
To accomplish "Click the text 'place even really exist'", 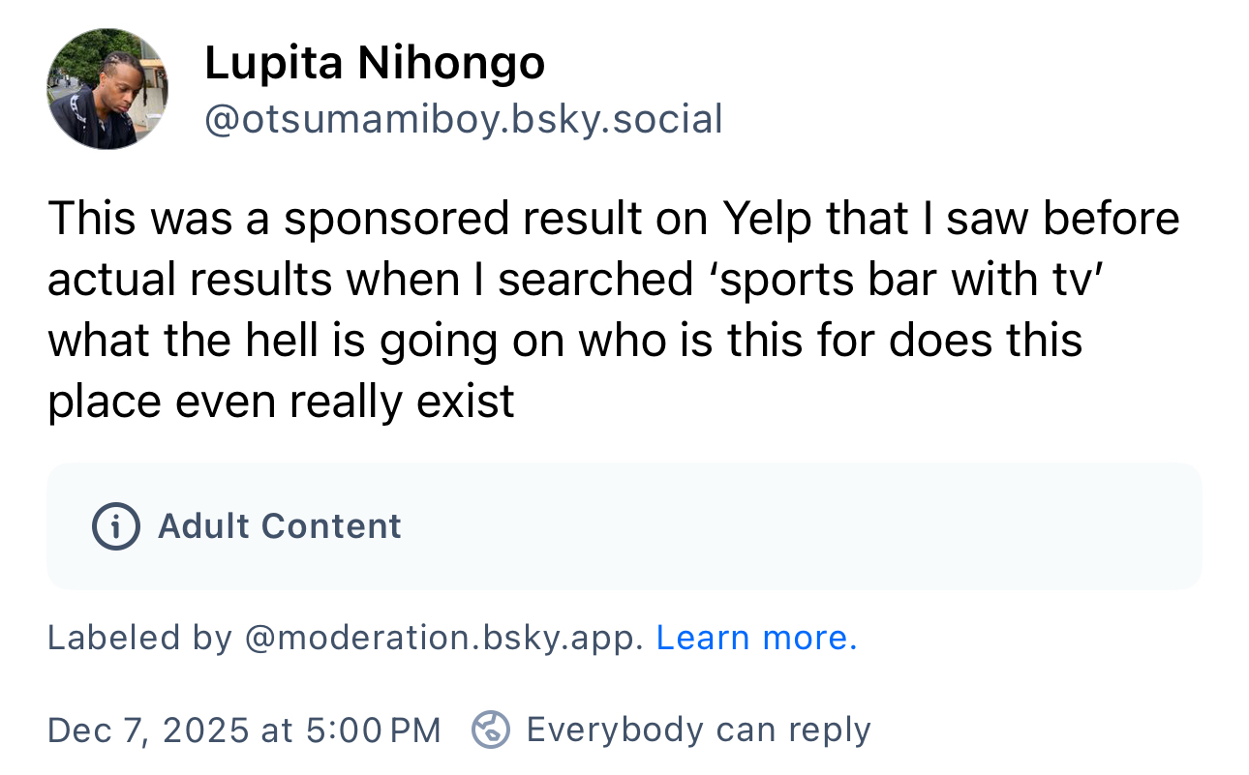I will pyautogui.click(x=281, y=401).
